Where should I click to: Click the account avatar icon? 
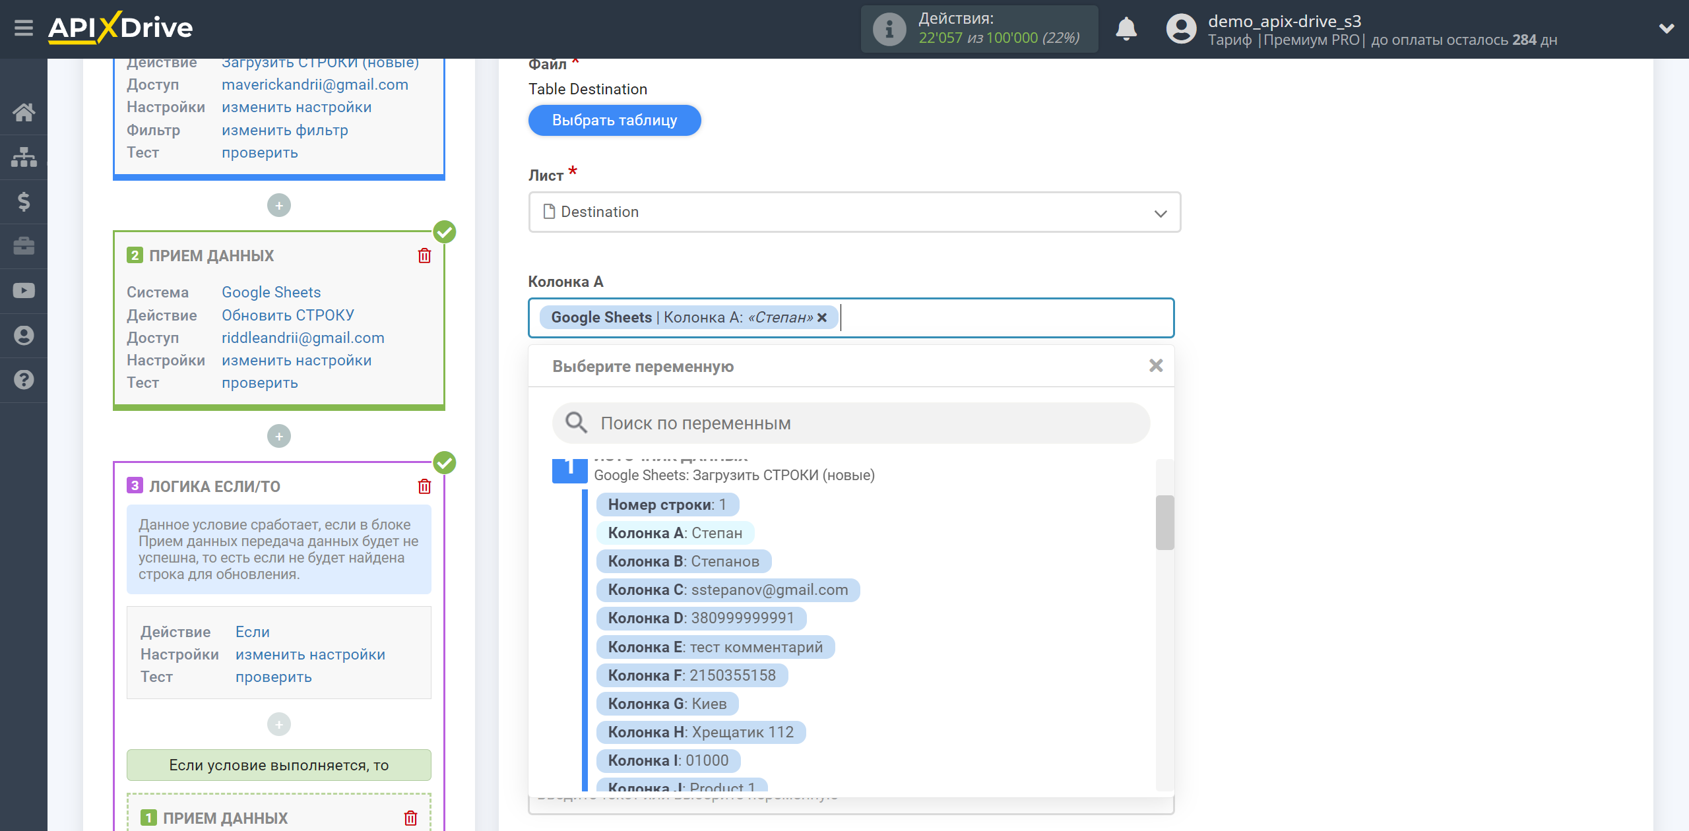(1181, 29)
